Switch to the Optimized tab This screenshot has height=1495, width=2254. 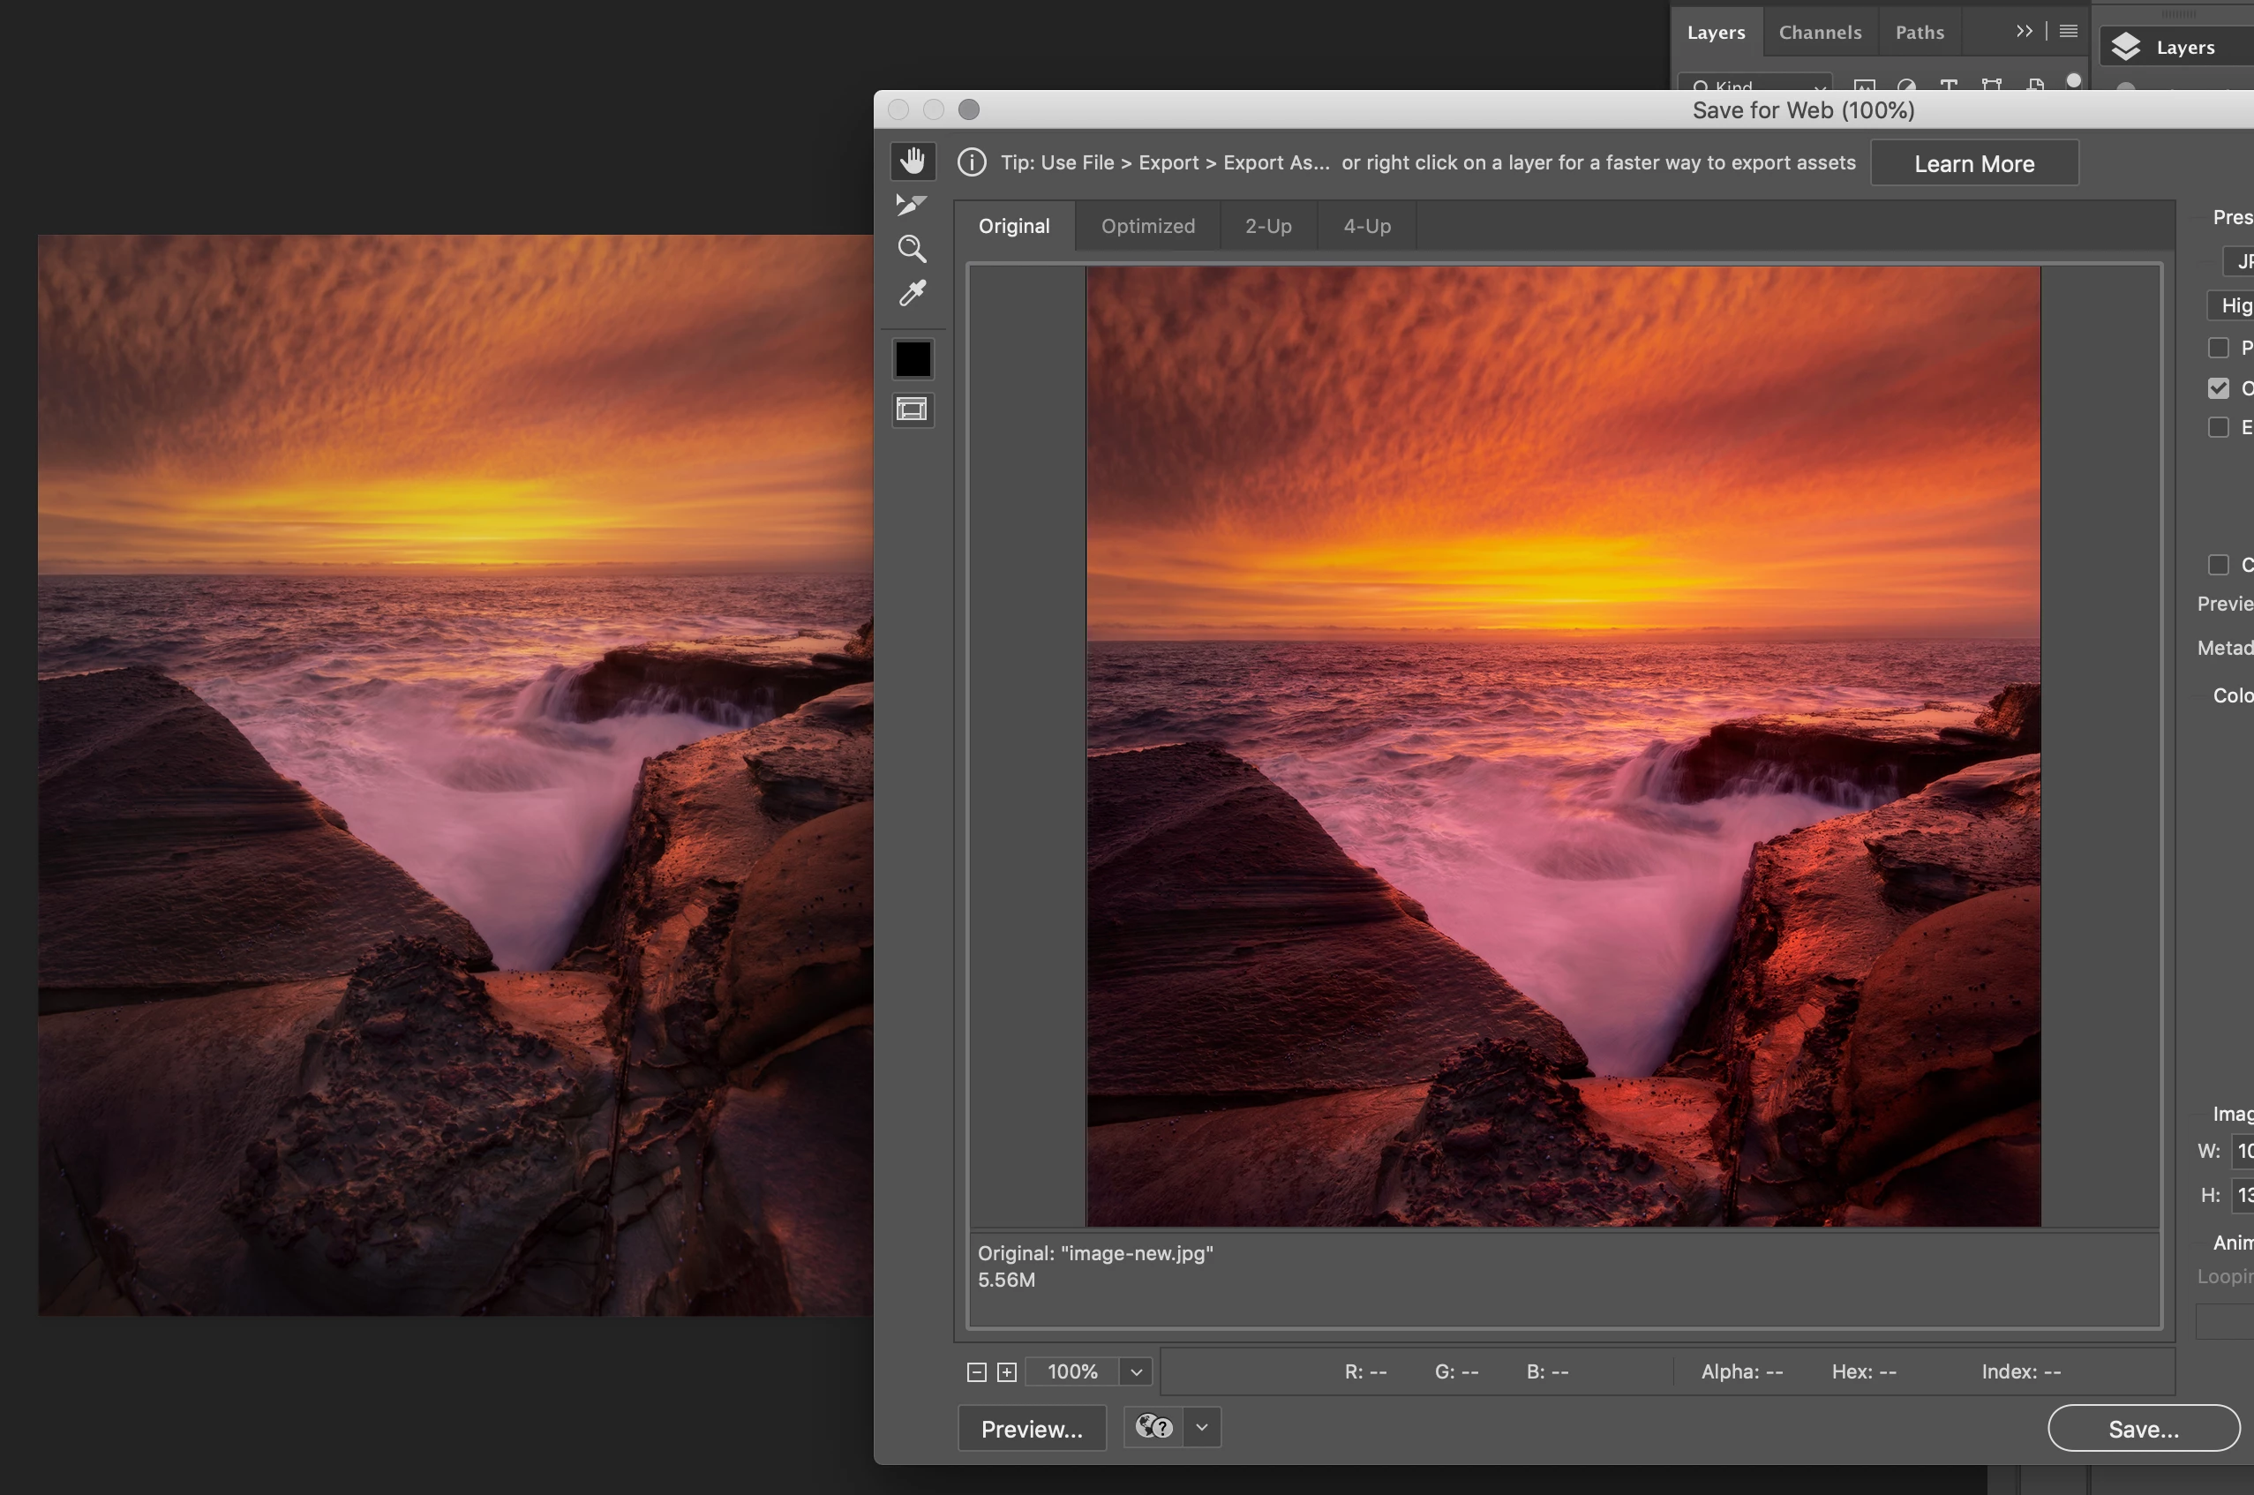click(x=1147, y=226)
